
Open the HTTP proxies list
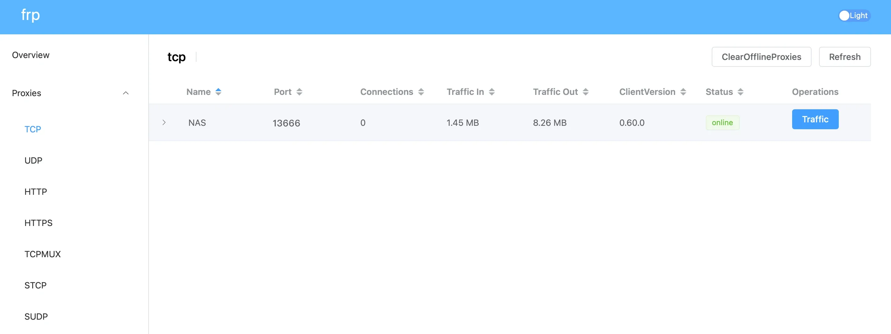pyautogui.click(x=36, y=192)
